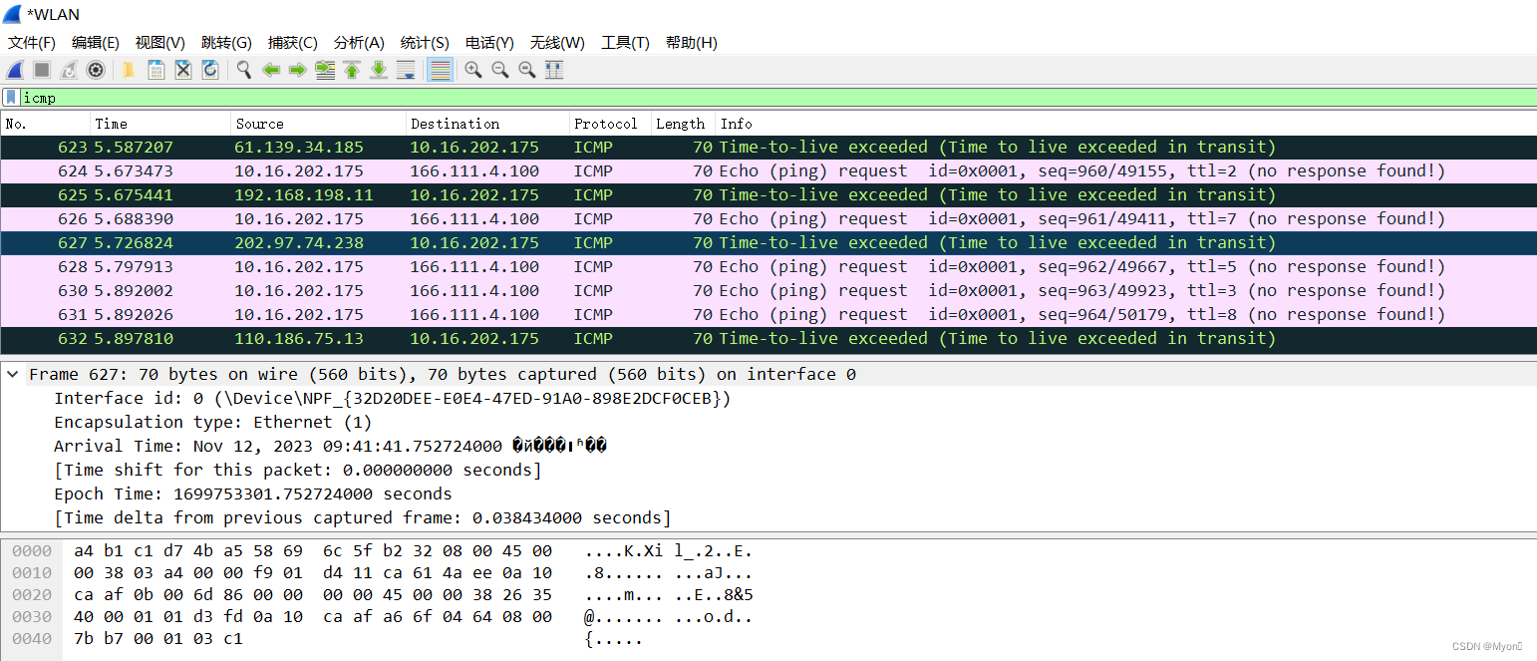Select the Arrival Time detail line
This screenshot has height=661, width=1537.
330,447
